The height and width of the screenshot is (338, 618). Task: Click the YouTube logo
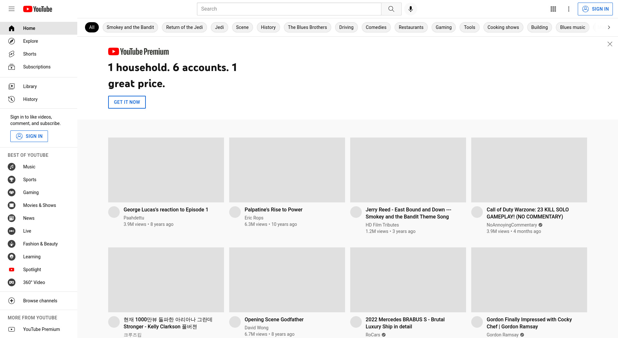pos(38,9)
